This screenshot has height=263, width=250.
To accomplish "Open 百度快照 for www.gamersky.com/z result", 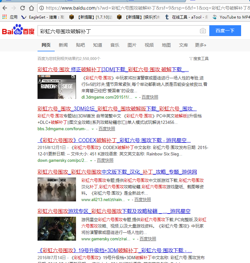I will [x=148, y=239].
